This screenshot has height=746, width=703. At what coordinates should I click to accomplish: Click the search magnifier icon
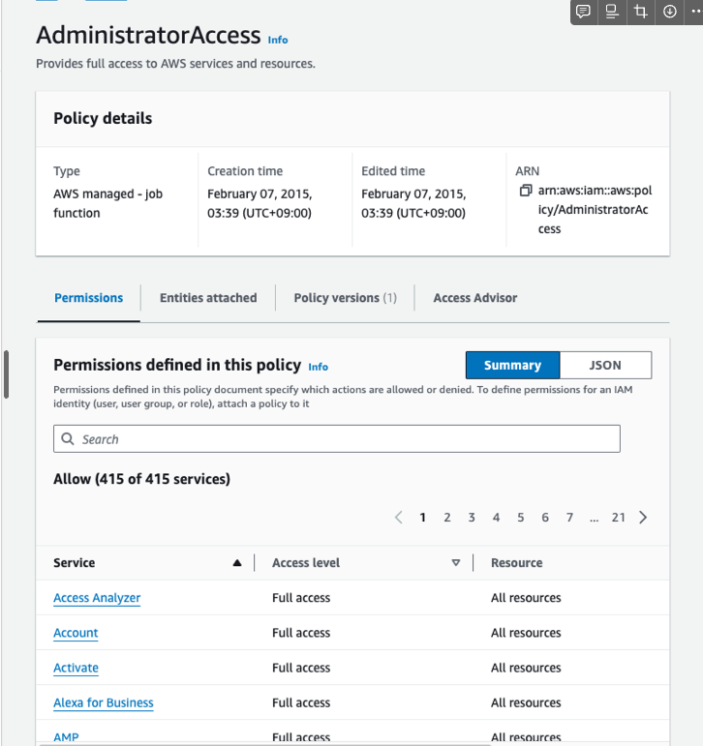click(68, 438)
